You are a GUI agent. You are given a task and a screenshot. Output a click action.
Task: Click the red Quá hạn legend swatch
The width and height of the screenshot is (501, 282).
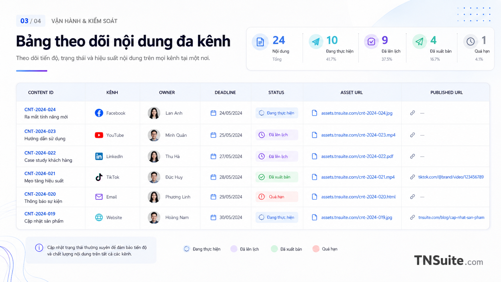316,249
